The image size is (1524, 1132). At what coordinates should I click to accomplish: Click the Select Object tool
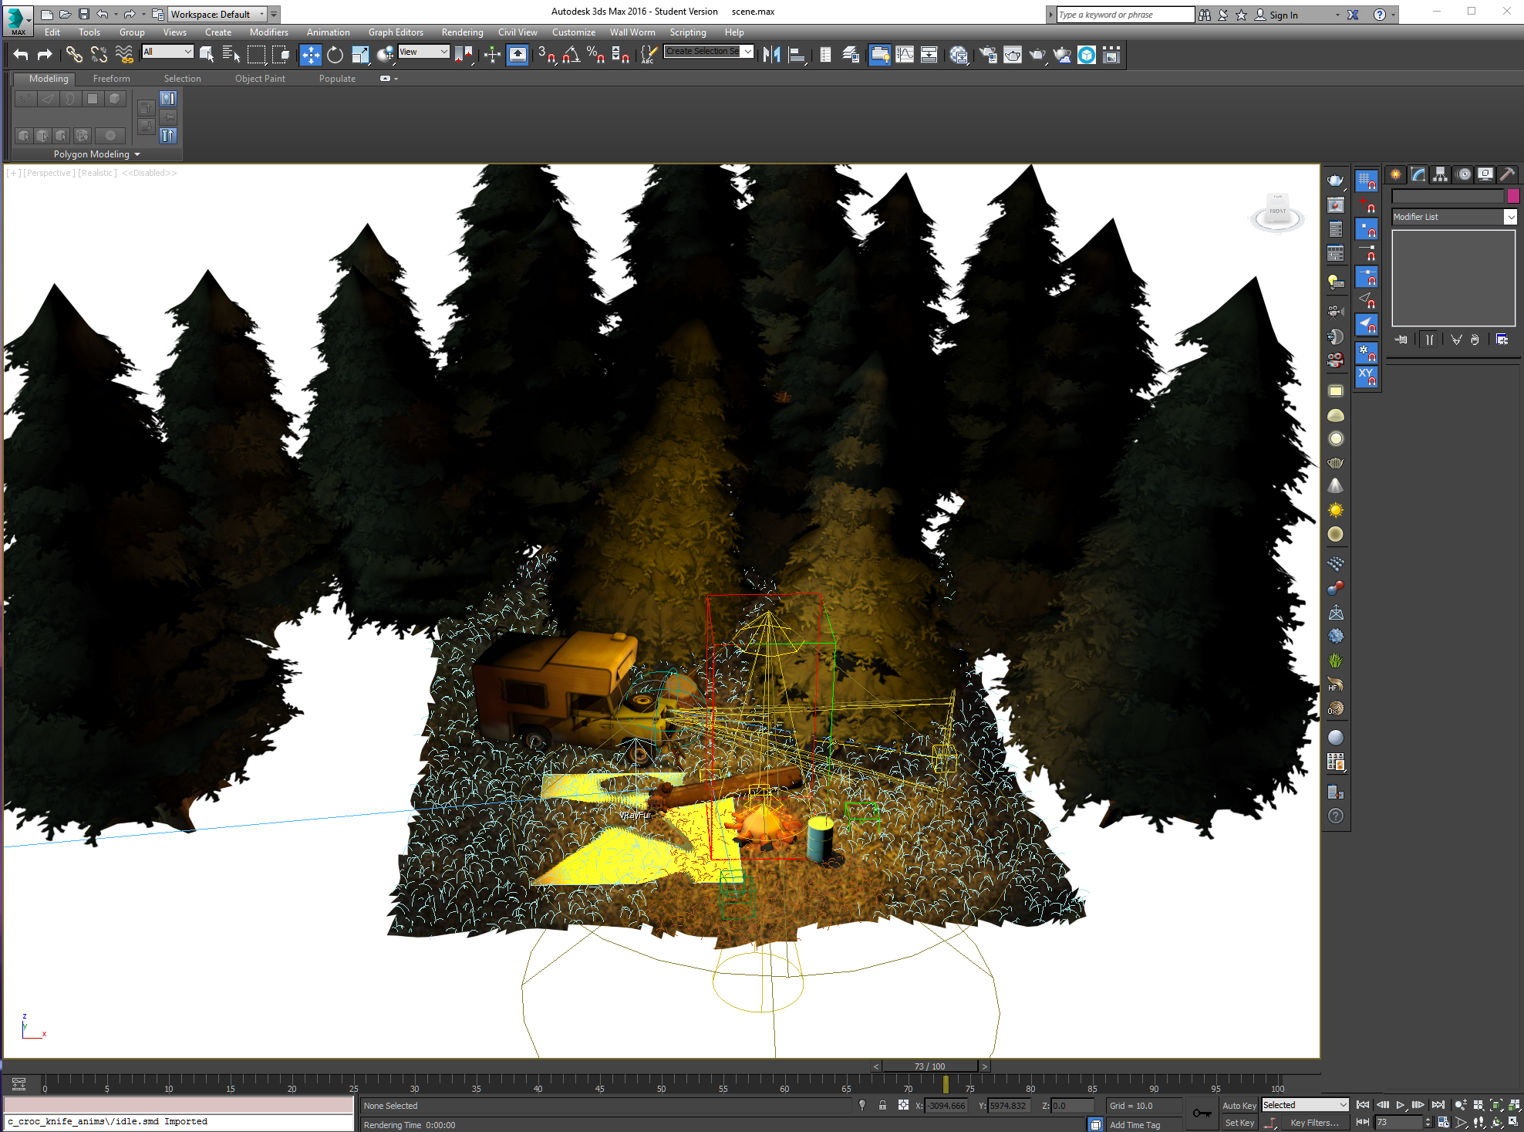207,54
